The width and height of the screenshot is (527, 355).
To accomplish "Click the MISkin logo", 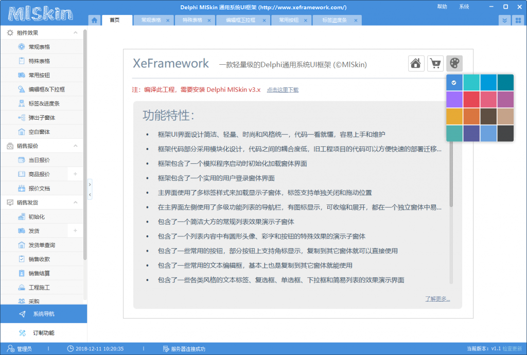I will (x=40, y=14).
